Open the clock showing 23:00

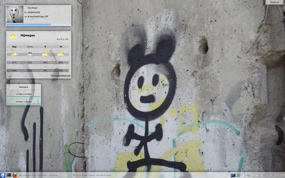click(280, 175)
